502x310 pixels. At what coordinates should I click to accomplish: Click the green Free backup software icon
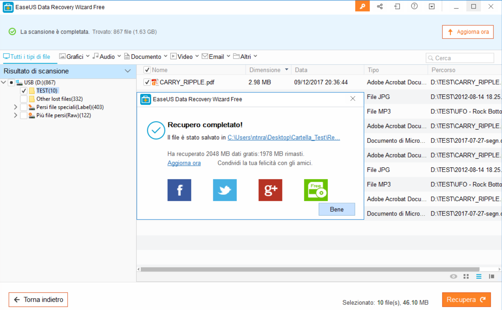316,190
